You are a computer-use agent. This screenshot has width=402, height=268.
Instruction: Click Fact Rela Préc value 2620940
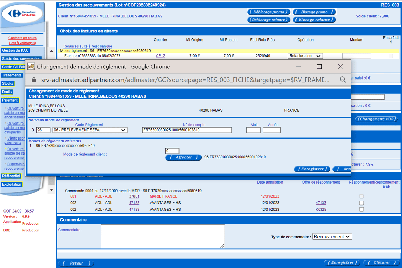(263, 56)
